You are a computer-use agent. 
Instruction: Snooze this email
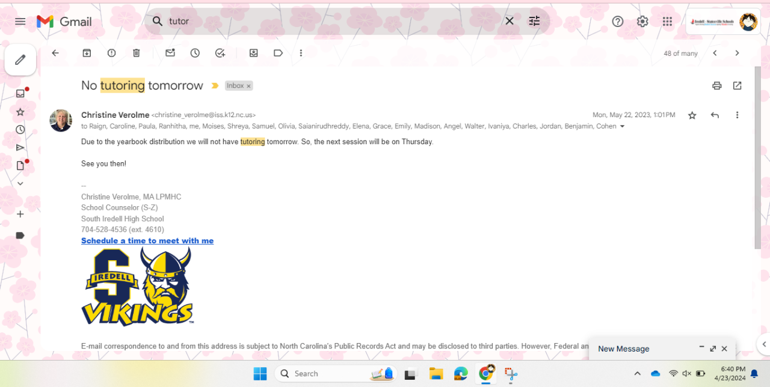click(195, 53)
